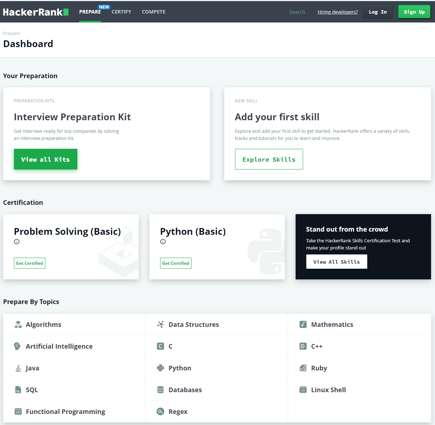Open the PREPARE tab
This screenshot has width=435, height=425.
[x=90, y=12]
